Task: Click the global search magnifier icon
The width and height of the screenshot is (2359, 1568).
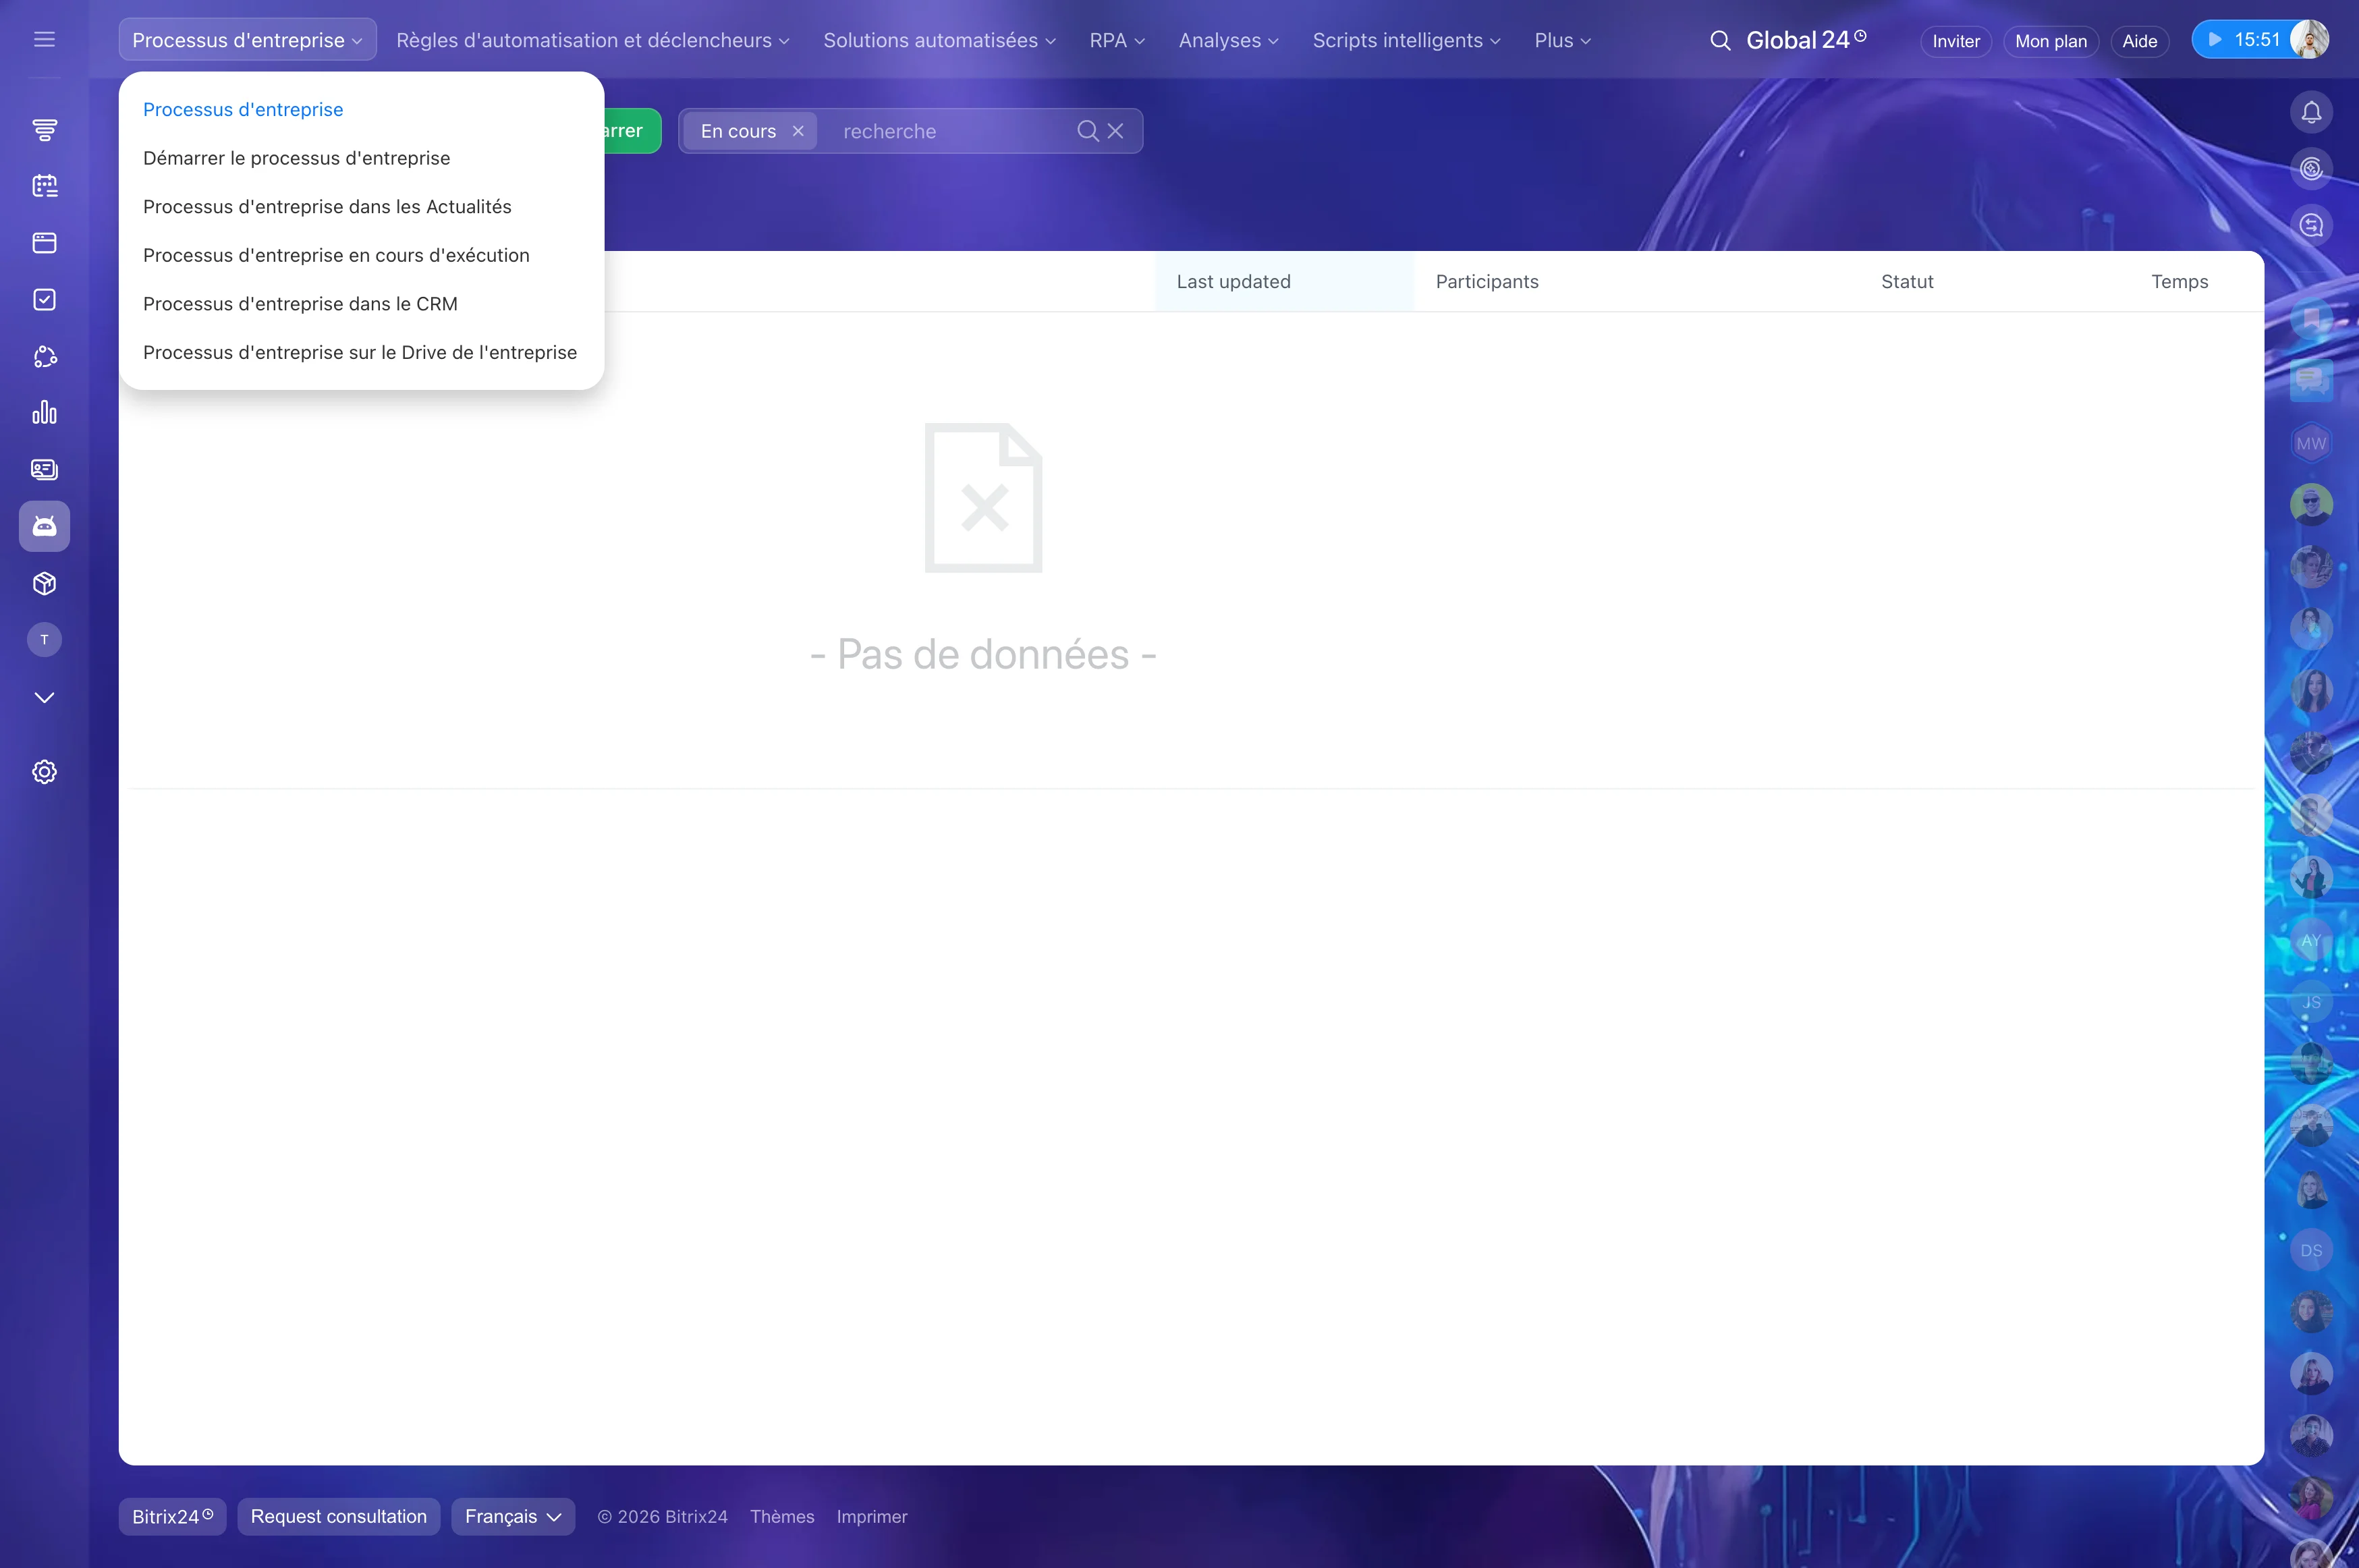Action: 1720,40
